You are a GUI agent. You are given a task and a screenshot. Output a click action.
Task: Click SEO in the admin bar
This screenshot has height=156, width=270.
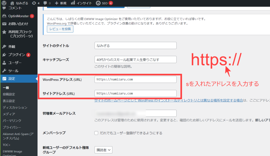point(104,3)
